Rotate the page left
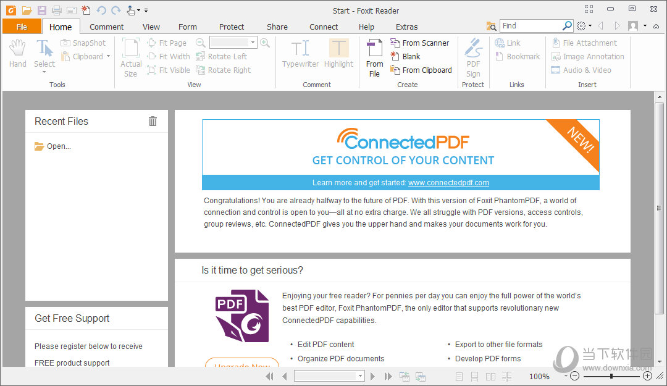The width and height of the screenshot is (667, 386). pos(221,57)
